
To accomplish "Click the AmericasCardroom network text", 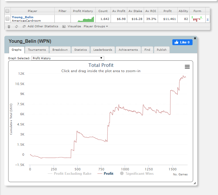I will 26,21.
